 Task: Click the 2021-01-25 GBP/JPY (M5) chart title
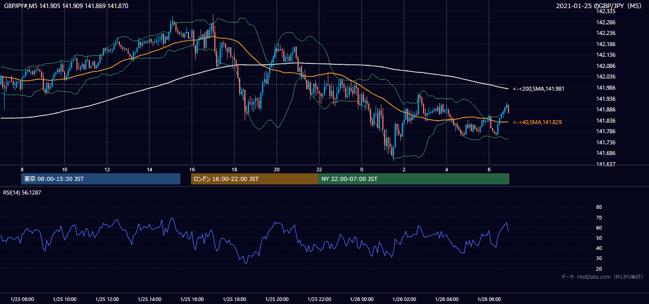599,6
